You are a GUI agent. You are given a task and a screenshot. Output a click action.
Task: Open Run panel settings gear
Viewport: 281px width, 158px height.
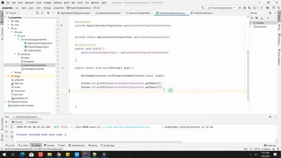270,117
